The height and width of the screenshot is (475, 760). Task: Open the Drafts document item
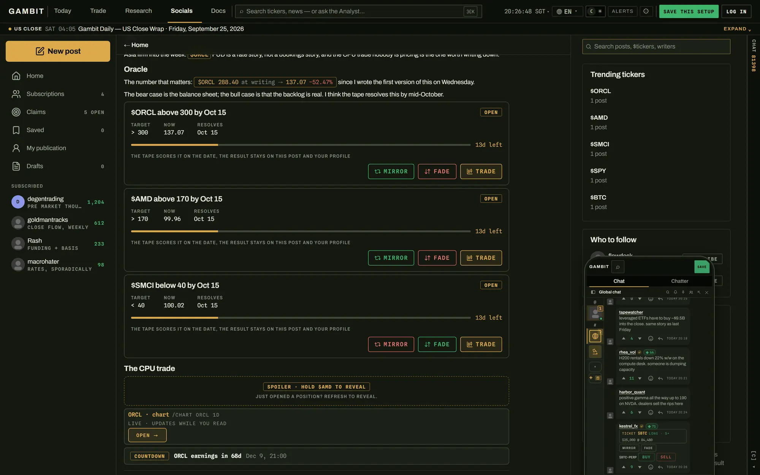58,166
